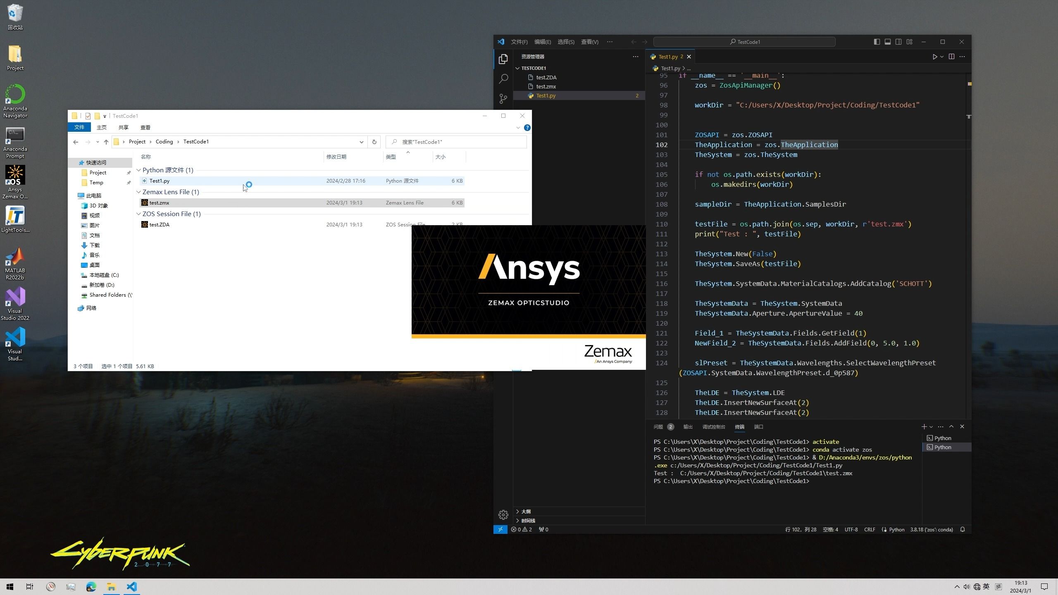
Task: Click Python interpreter version in status bar
Action: point(931,529)
